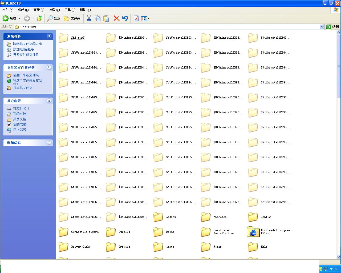The image size is (341, 273).
Task: Click the Properties checkmark icon in toolbar
Action: 136,18
